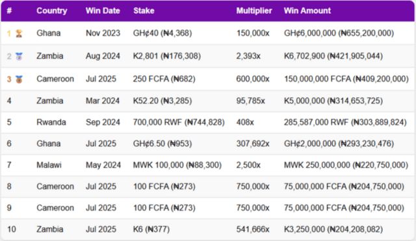Image resolution: width=416 pixels, height=241 pixels.
Task: Click the Multiplier column header
Action: point(254,10)
